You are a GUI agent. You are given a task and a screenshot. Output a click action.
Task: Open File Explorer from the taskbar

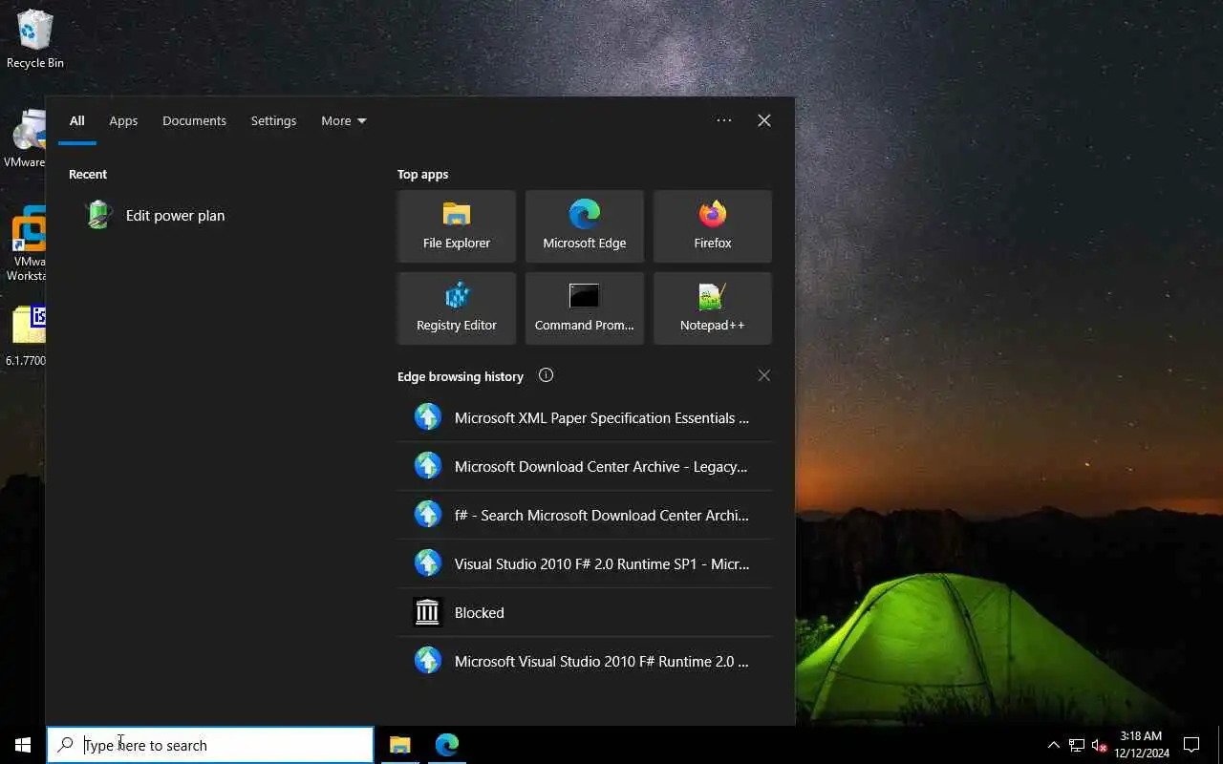coord(399,745)
